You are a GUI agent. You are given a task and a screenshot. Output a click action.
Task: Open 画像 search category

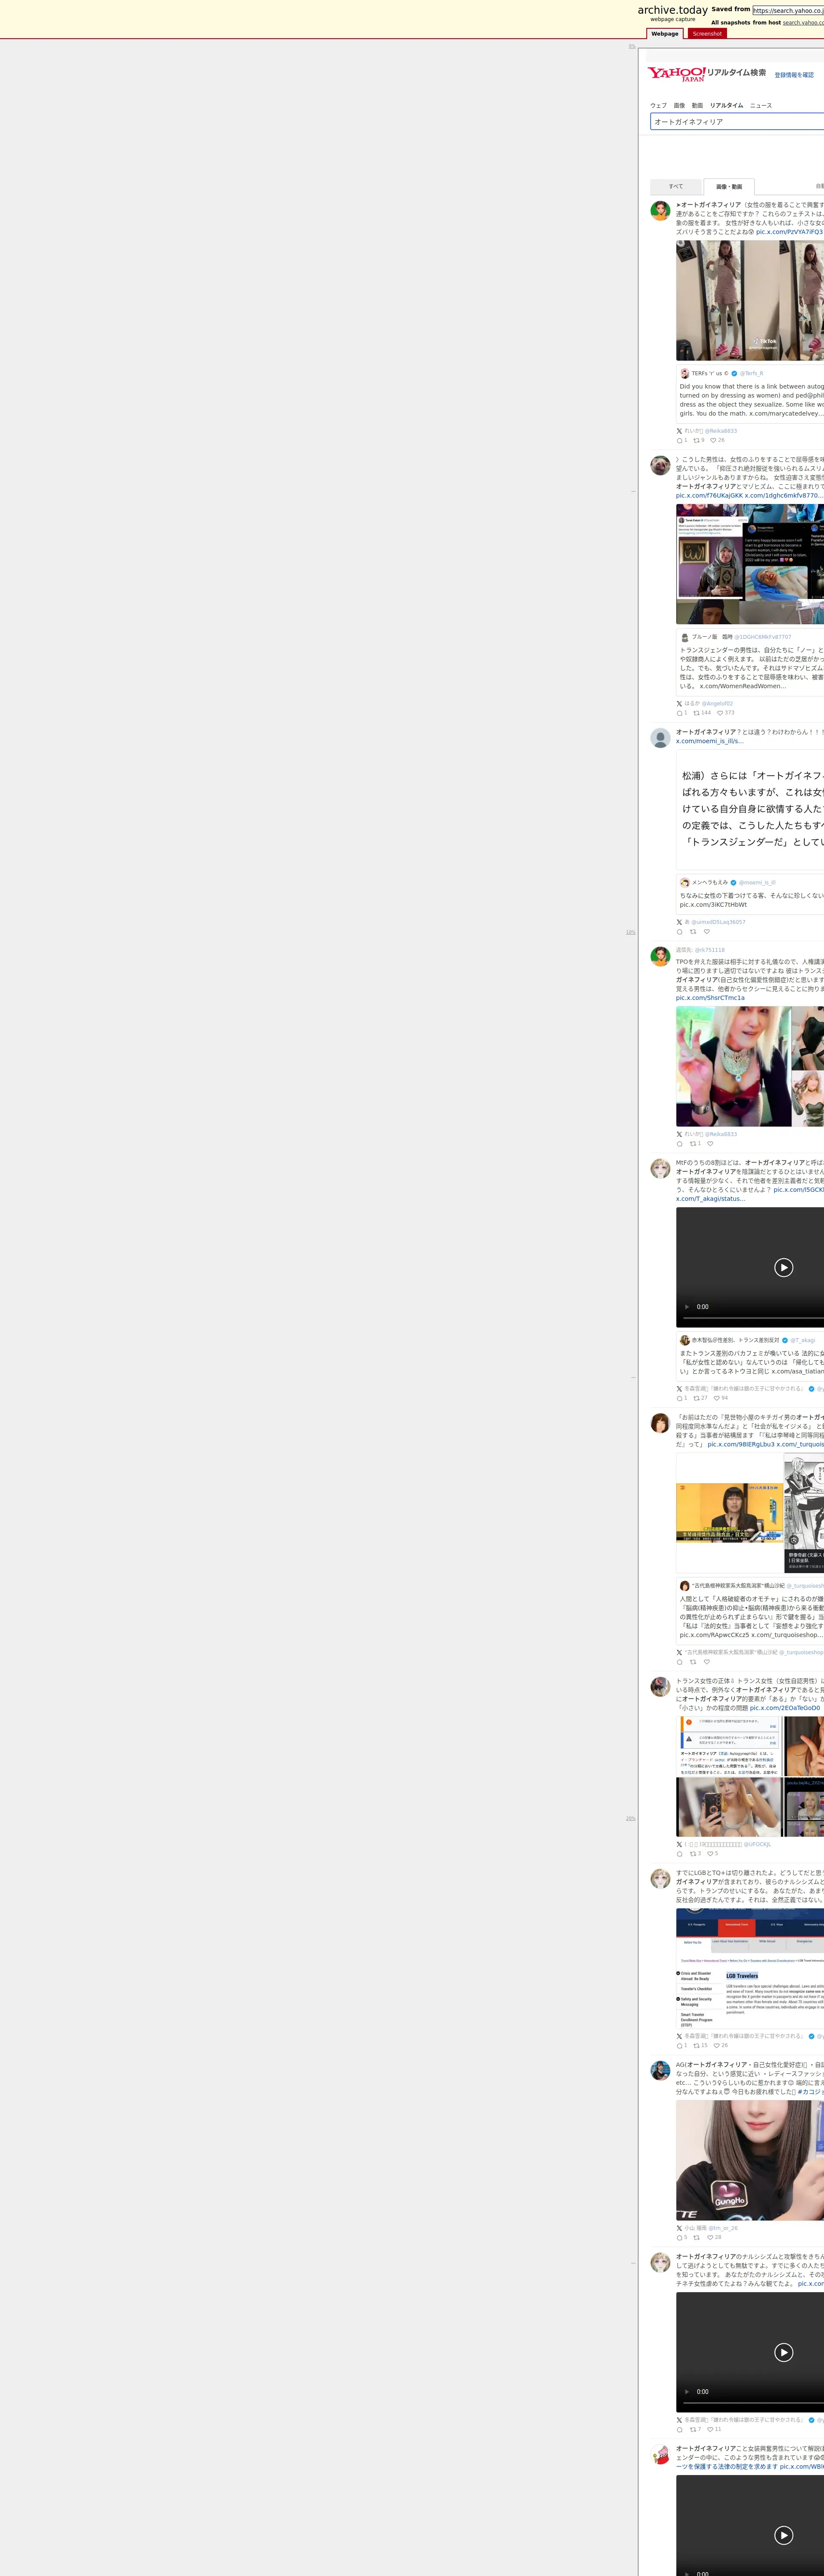(679, 105)
